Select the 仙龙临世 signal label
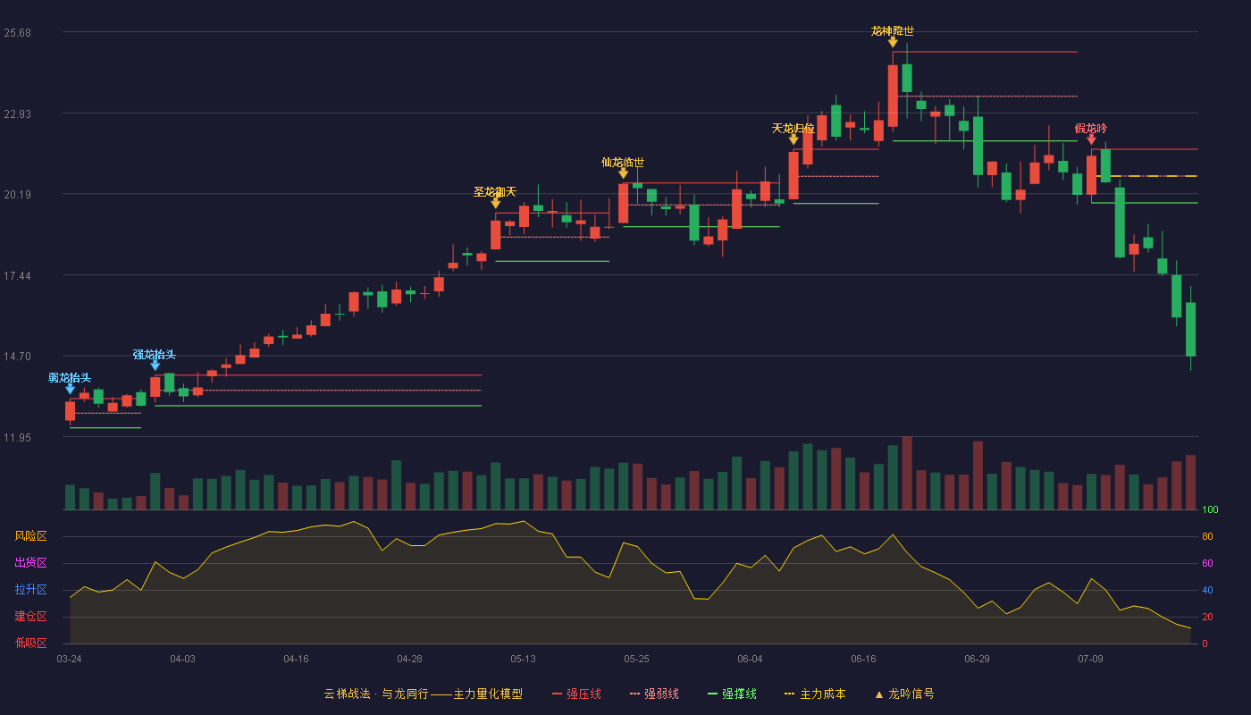The image size is (1251, 715). [623, 163]
